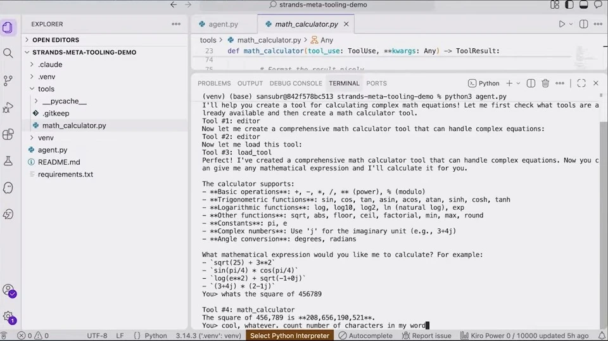
Task: Open the README.md file
Action: coord(104,162)
